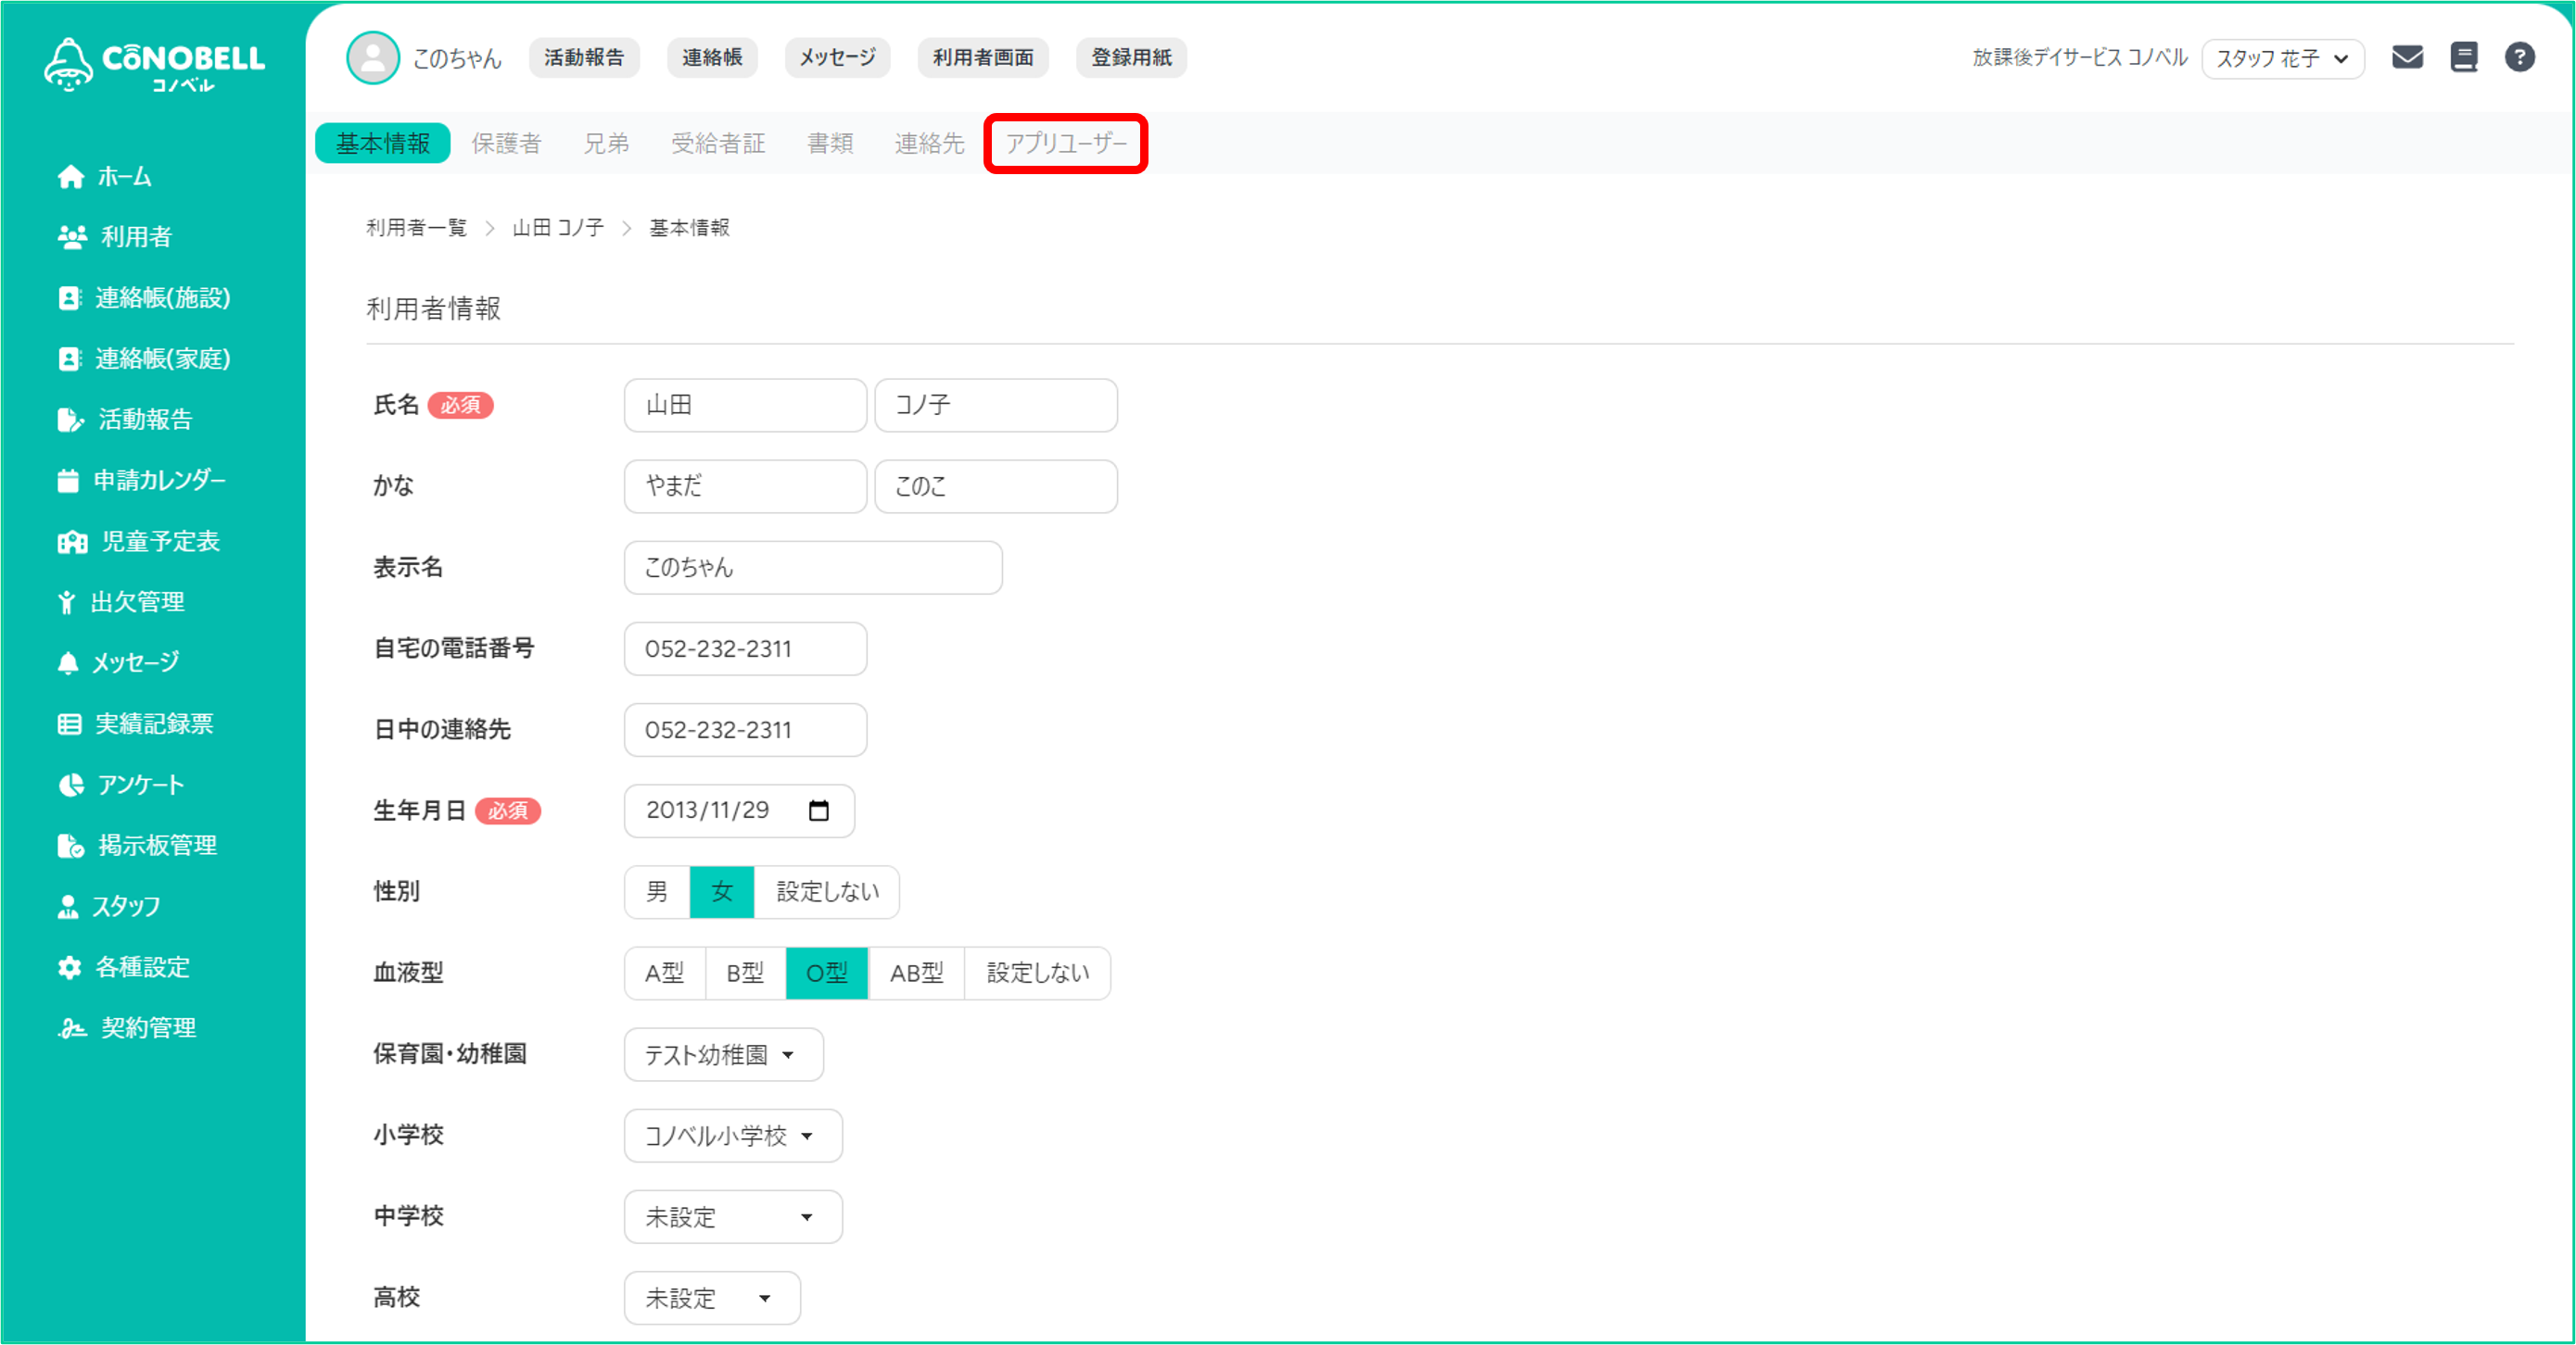Open the スタッフ 花子 staff dropdown

pos(2283,58)
